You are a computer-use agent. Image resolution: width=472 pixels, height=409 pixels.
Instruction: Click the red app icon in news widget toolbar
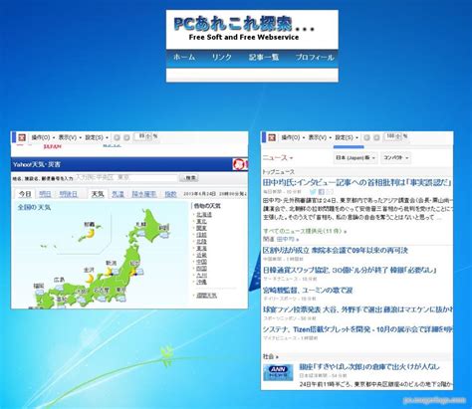pyautogui.click(x=272, y=137)
